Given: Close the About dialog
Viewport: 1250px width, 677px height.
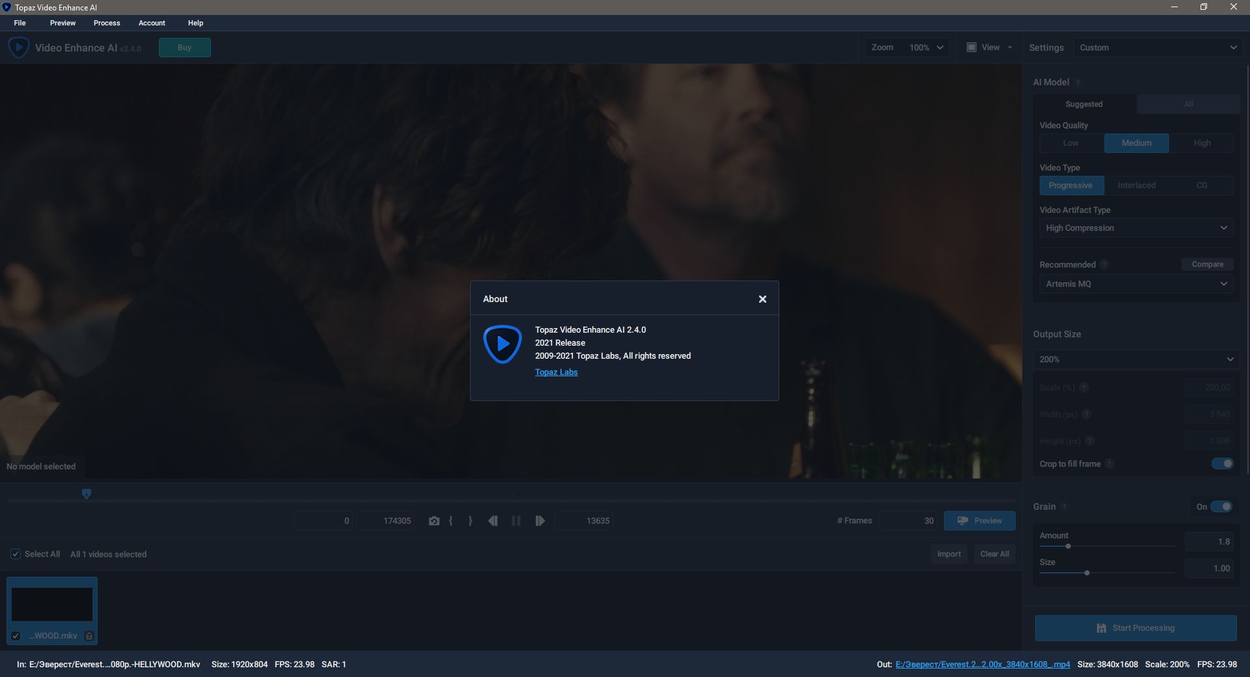Looking at the screenshot, I should click(762, 299).
